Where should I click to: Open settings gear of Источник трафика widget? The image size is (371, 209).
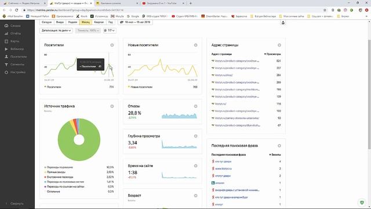(x=112, y=106)
